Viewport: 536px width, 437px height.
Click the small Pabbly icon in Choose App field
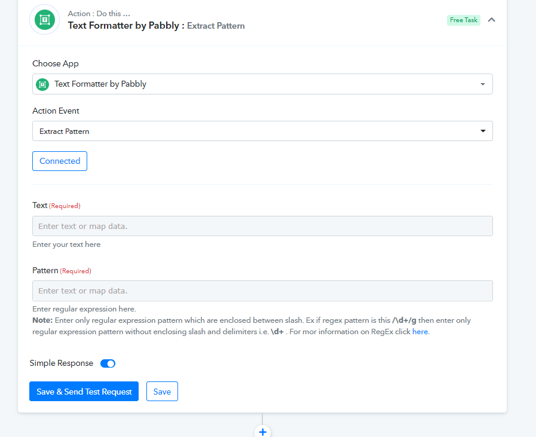pos(42,84)
